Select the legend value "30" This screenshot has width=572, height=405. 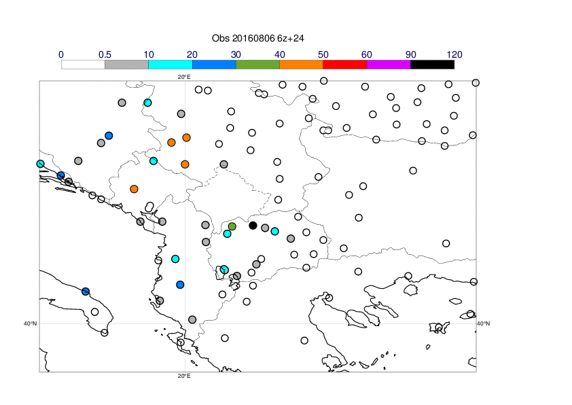[x=236, y=55]
